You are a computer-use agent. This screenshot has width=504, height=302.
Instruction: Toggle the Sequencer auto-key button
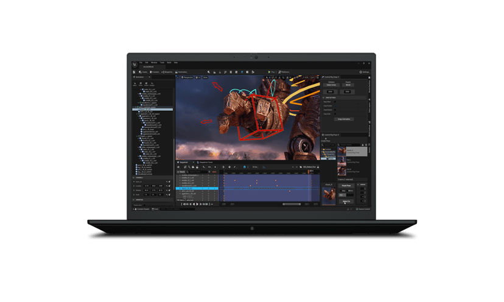tap(229, 167)
